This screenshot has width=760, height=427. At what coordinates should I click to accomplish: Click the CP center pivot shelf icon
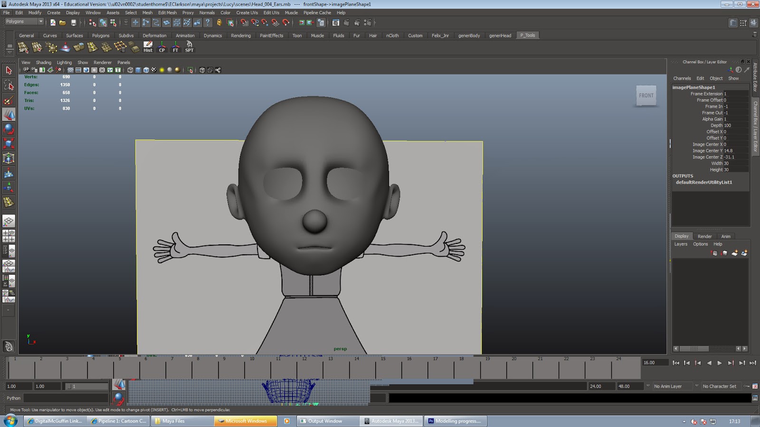tap(162, 46)
